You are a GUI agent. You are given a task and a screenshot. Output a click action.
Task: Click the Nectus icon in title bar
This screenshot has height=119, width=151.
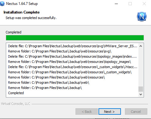(2, 4)
